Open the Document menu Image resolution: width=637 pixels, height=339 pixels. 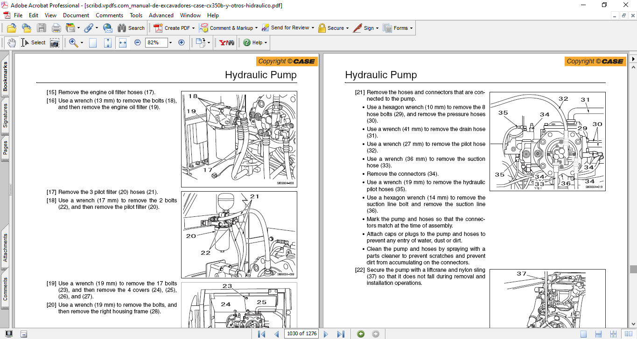point(76,15)
